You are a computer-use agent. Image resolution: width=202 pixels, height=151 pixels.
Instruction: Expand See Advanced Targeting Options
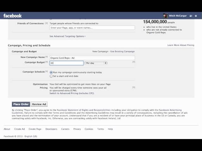(68, 36)
